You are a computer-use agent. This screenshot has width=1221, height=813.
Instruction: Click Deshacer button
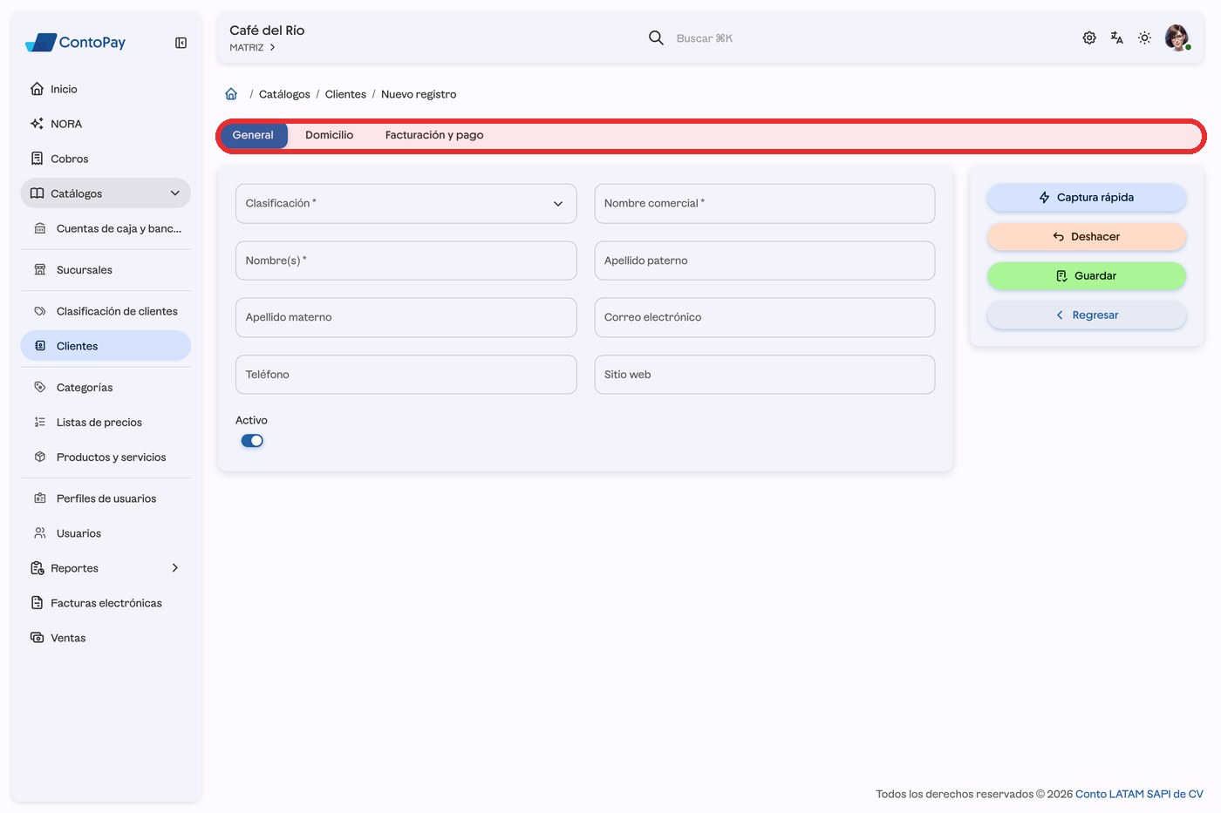click(x=1087, y=237)
